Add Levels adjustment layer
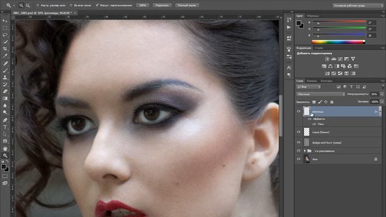 point(334,59)
